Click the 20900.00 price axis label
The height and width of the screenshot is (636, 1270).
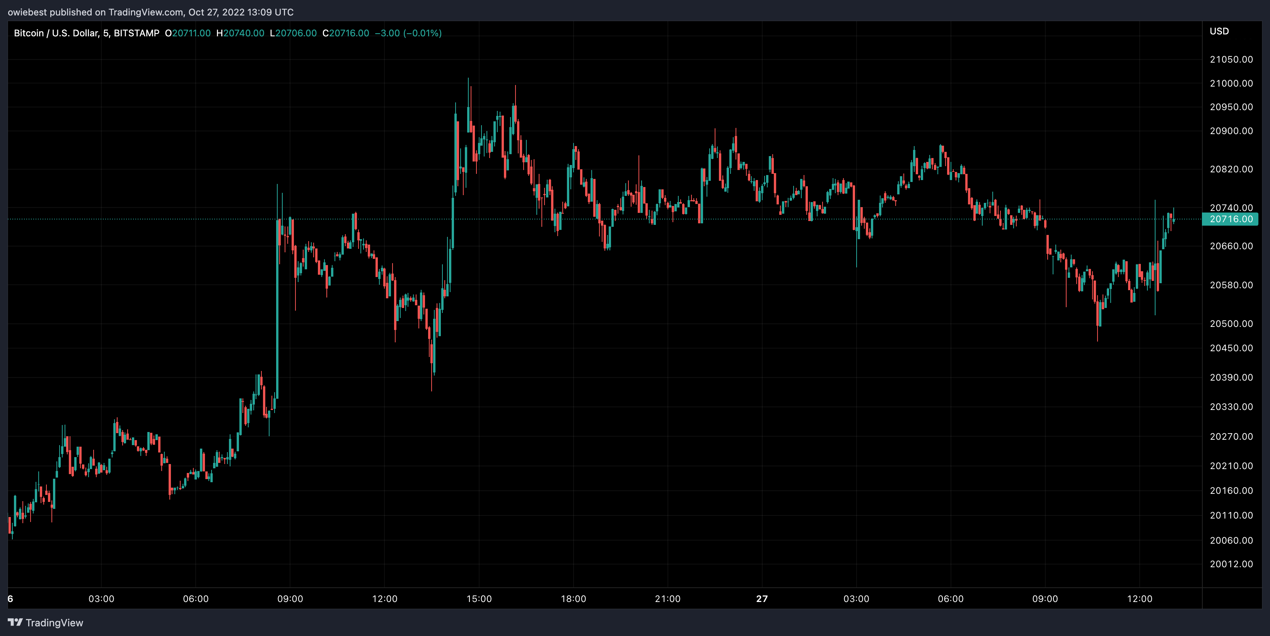tap(1231, 131)
